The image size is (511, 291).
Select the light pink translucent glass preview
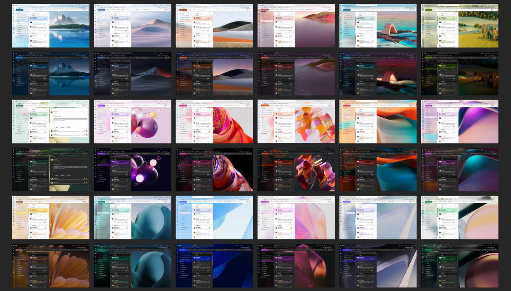296,218
